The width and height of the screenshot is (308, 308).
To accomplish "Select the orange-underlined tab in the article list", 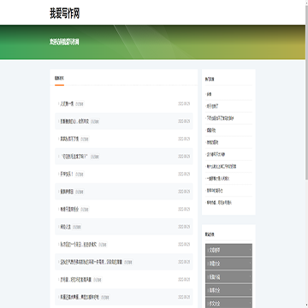I will point(59,78).
